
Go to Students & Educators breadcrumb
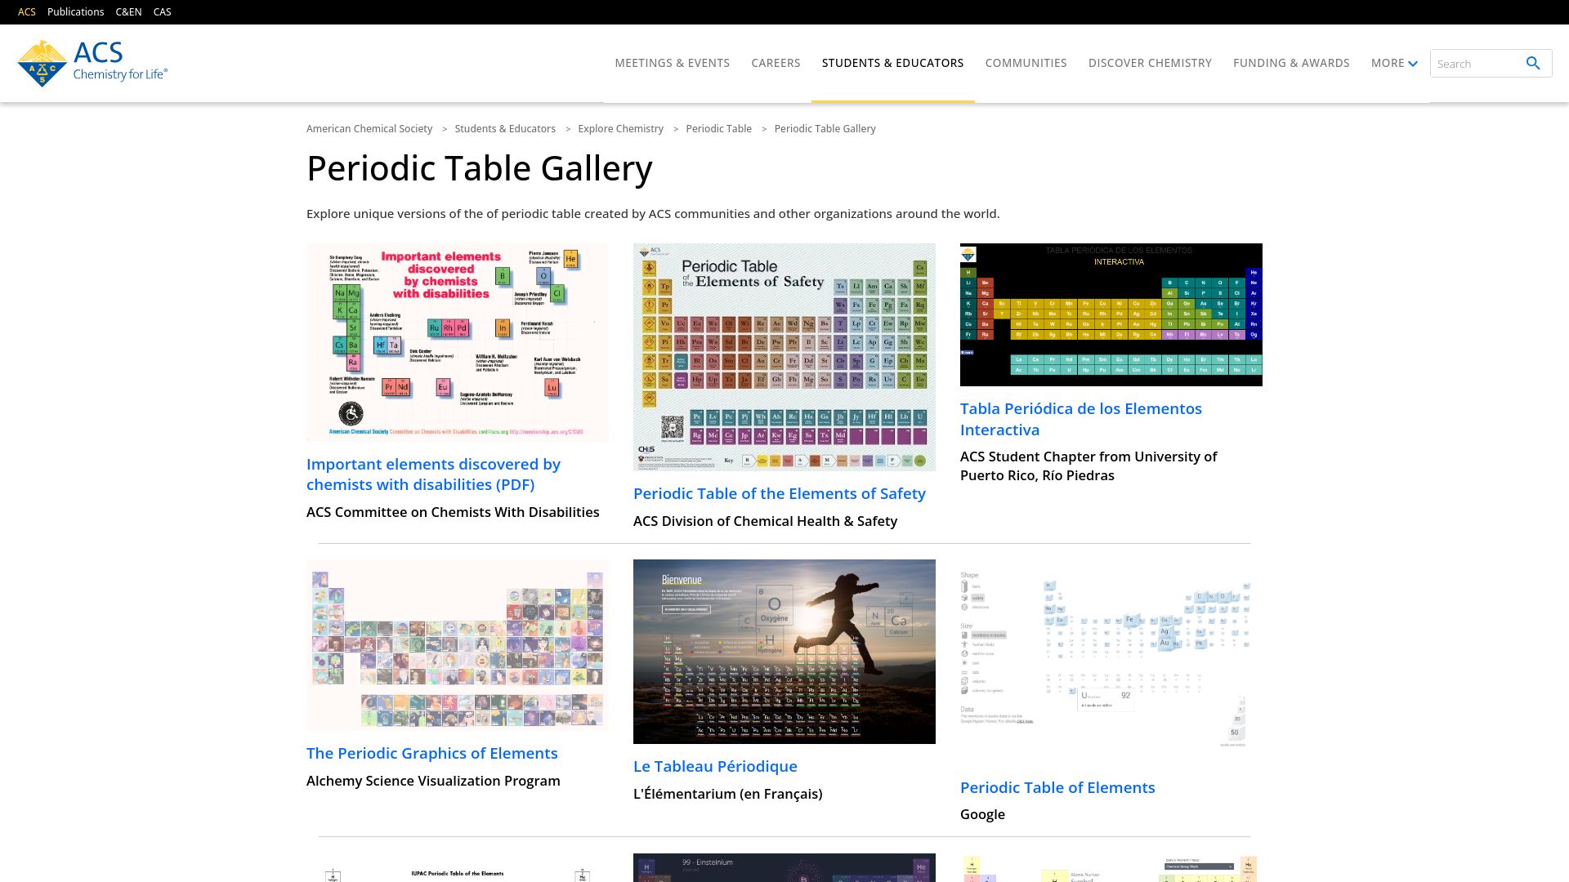[505, 129]
